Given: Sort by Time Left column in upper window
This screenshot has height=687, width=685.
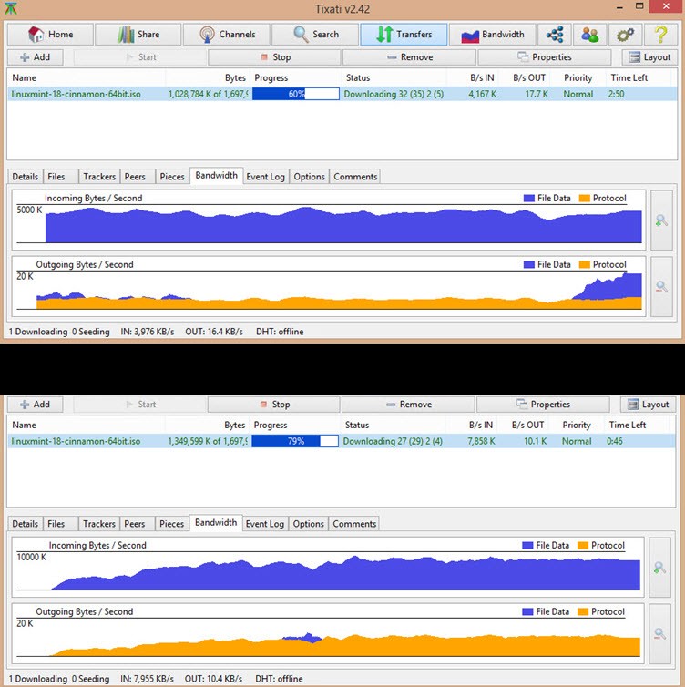Looking at the screenshot, I should tap(639, 77).
